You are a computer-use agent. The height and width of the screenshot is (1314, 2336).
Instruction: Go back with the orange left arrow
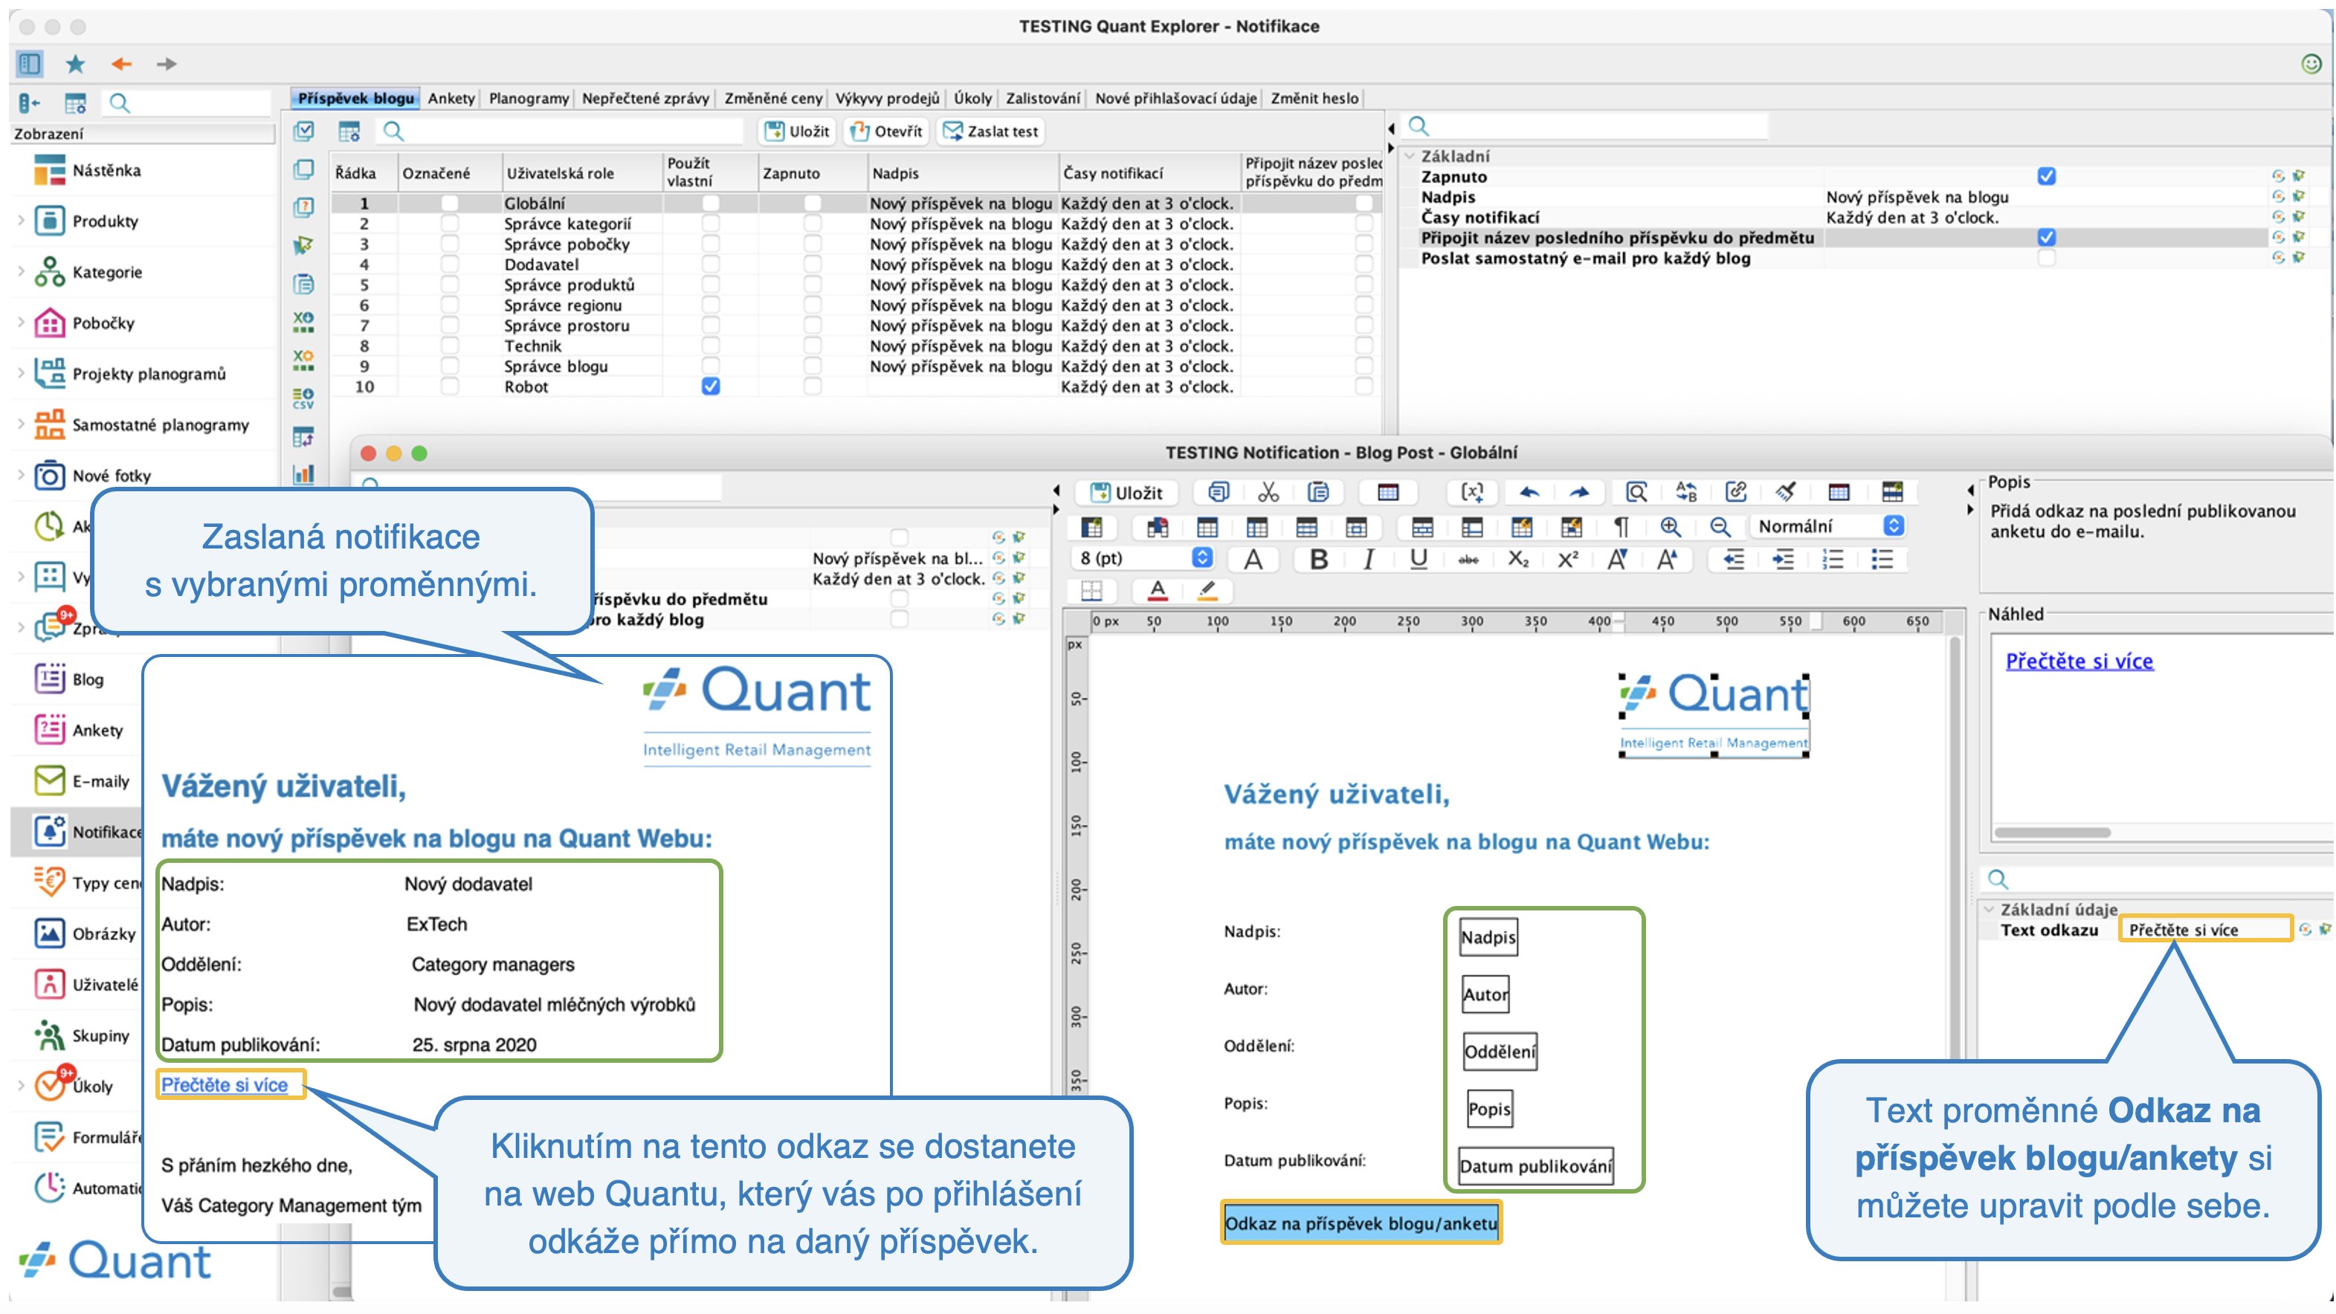click(x=121, y=63)
